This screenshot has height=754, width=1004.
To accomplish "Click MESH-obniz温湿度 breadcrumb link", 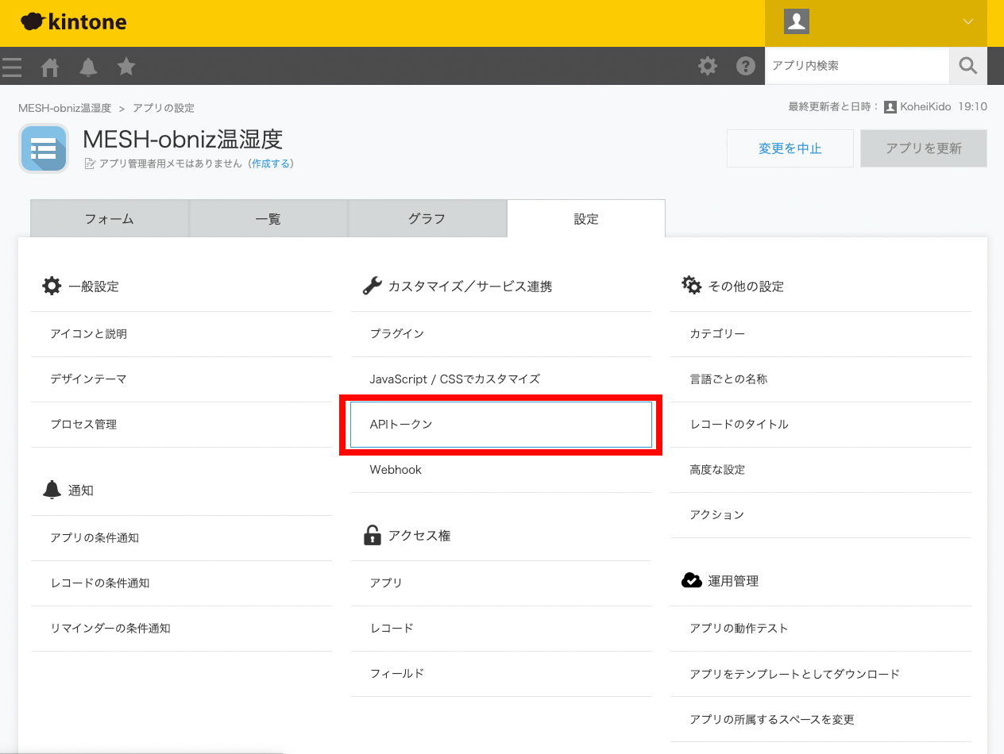I will [64, 108].
